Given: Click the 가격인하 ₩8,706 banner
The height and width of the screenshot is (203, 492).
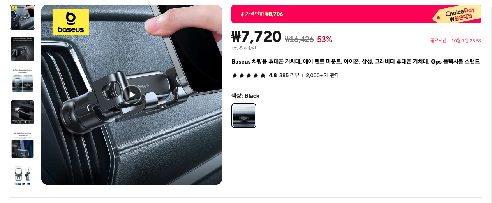Looking at the screenshot, I should coord(356,14).
